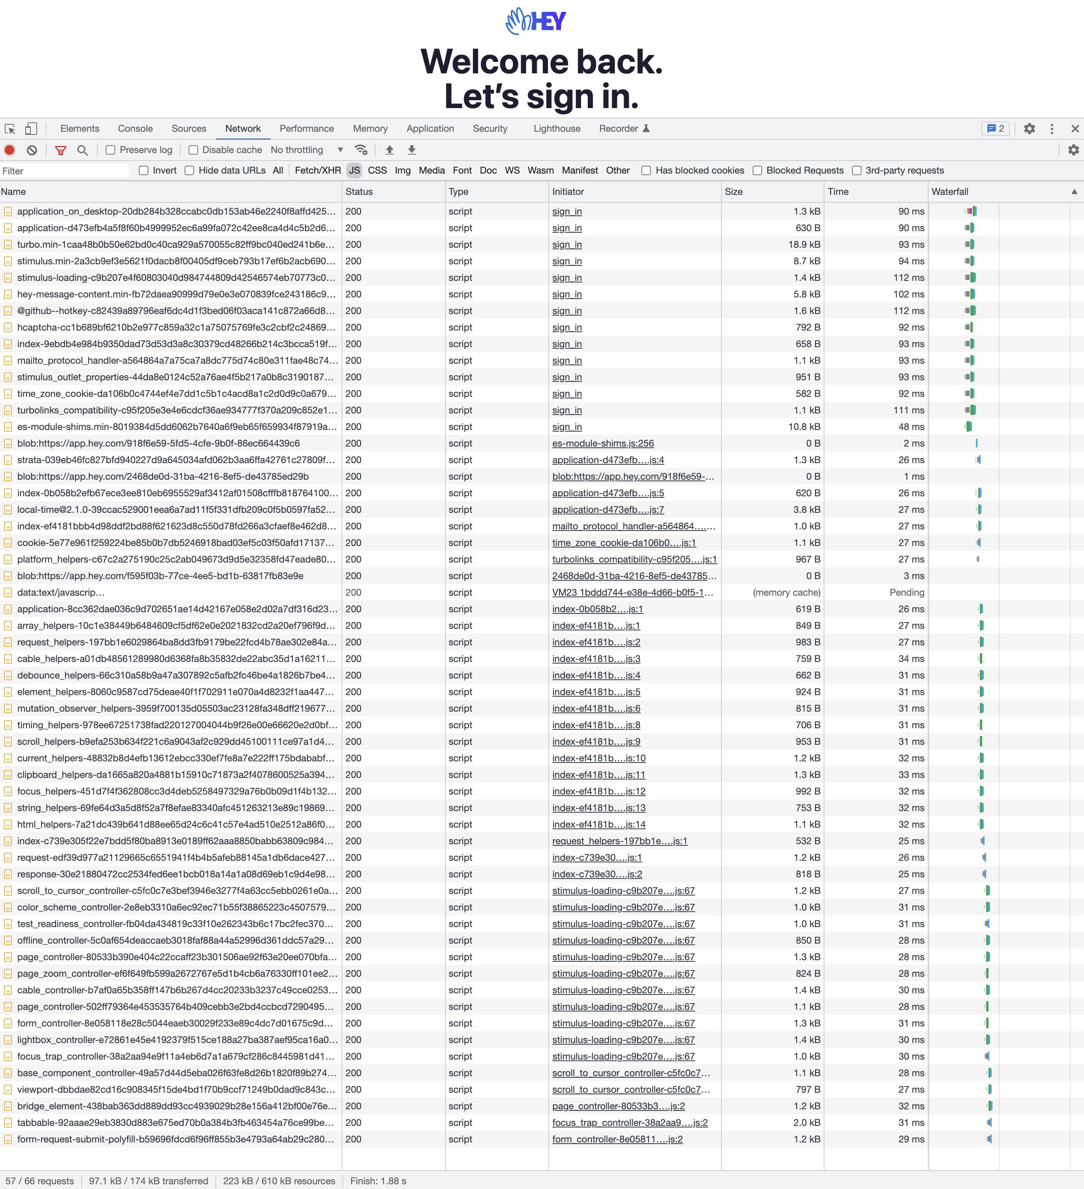Select the inspect element picker icon

point(10,129)
